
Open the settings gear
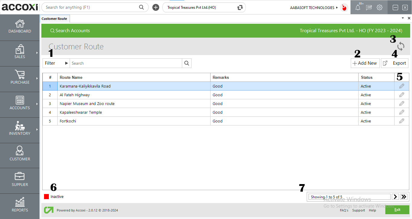pyautogui.click(x=379, y=7)
